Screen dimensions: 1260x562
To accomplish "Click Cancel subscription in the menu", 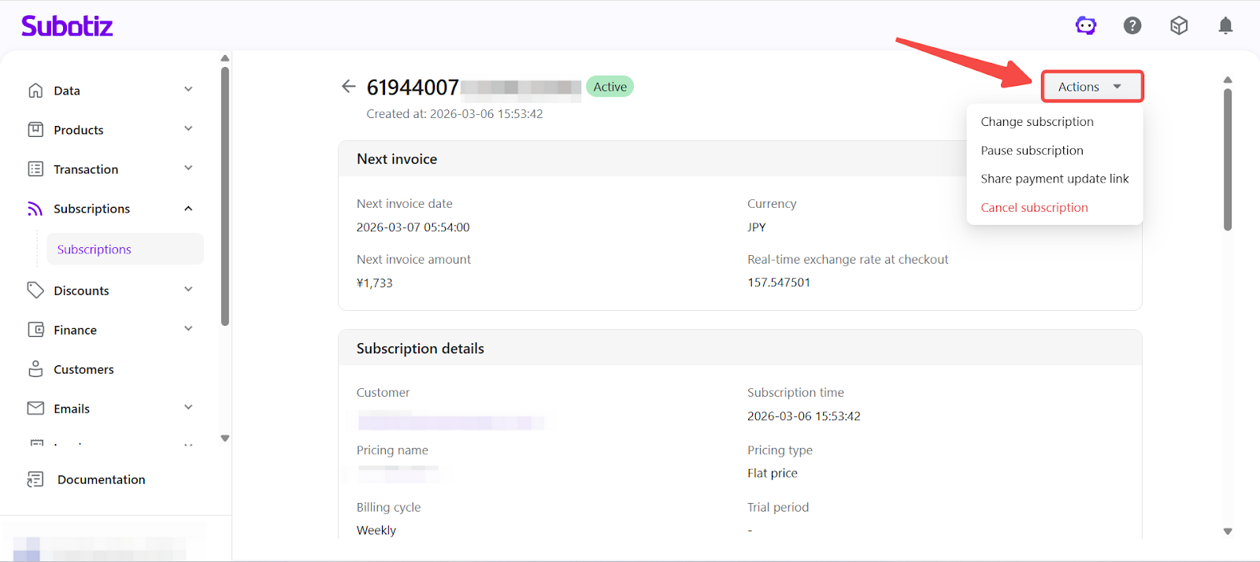I will coord(1034,208).
